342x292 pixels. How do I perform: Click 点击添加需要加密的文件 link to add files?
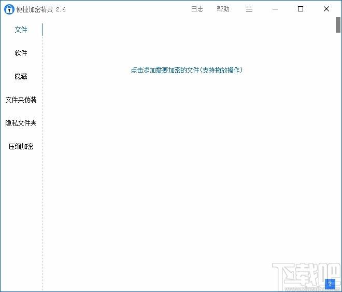[x=187, y=70]
